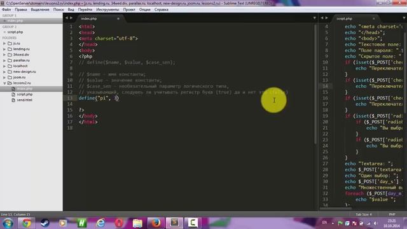Screen dimensions: 407x229
Task: Open the Опции menu
Action: (144, 10)
